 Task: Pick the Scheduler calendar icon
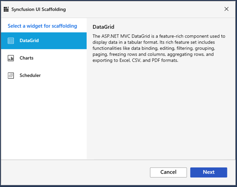(11, 76)
